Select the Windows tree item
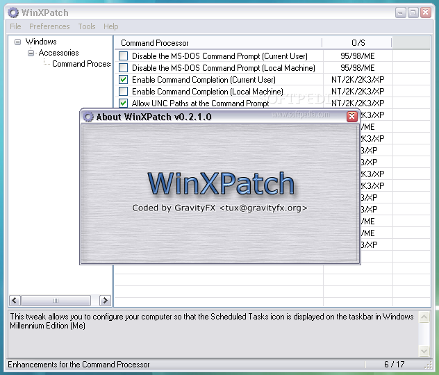 (x=41, y=42)
